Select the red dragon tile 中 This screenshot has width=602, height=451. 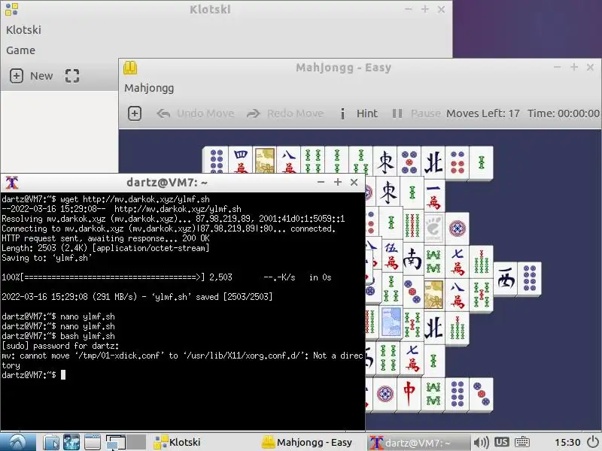tap(409, 394)
